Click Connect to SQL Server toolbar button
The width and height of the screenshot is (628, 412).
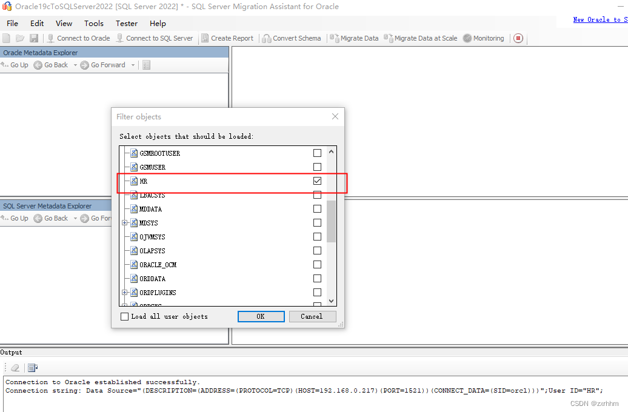coord(155,38)
